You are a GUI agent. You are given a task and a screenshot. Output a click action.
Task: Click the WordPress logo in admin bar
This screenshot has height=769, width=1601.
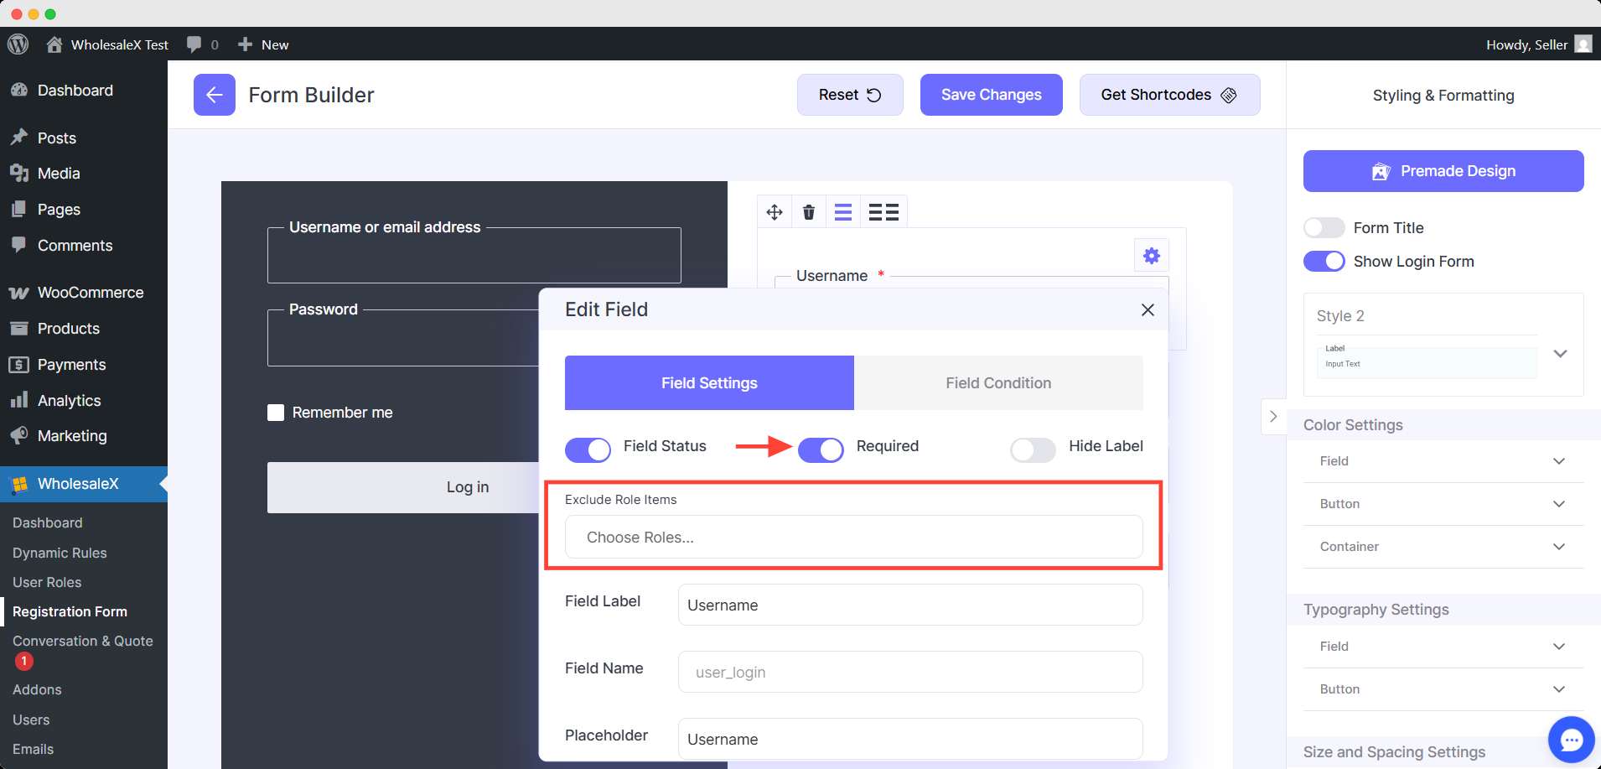pyautogui.click(x=18, y=44)
